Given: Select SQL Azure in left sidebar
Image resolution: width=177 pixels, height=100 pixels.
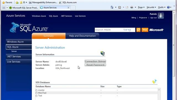Looking at the screenshot, I should 19,47.
